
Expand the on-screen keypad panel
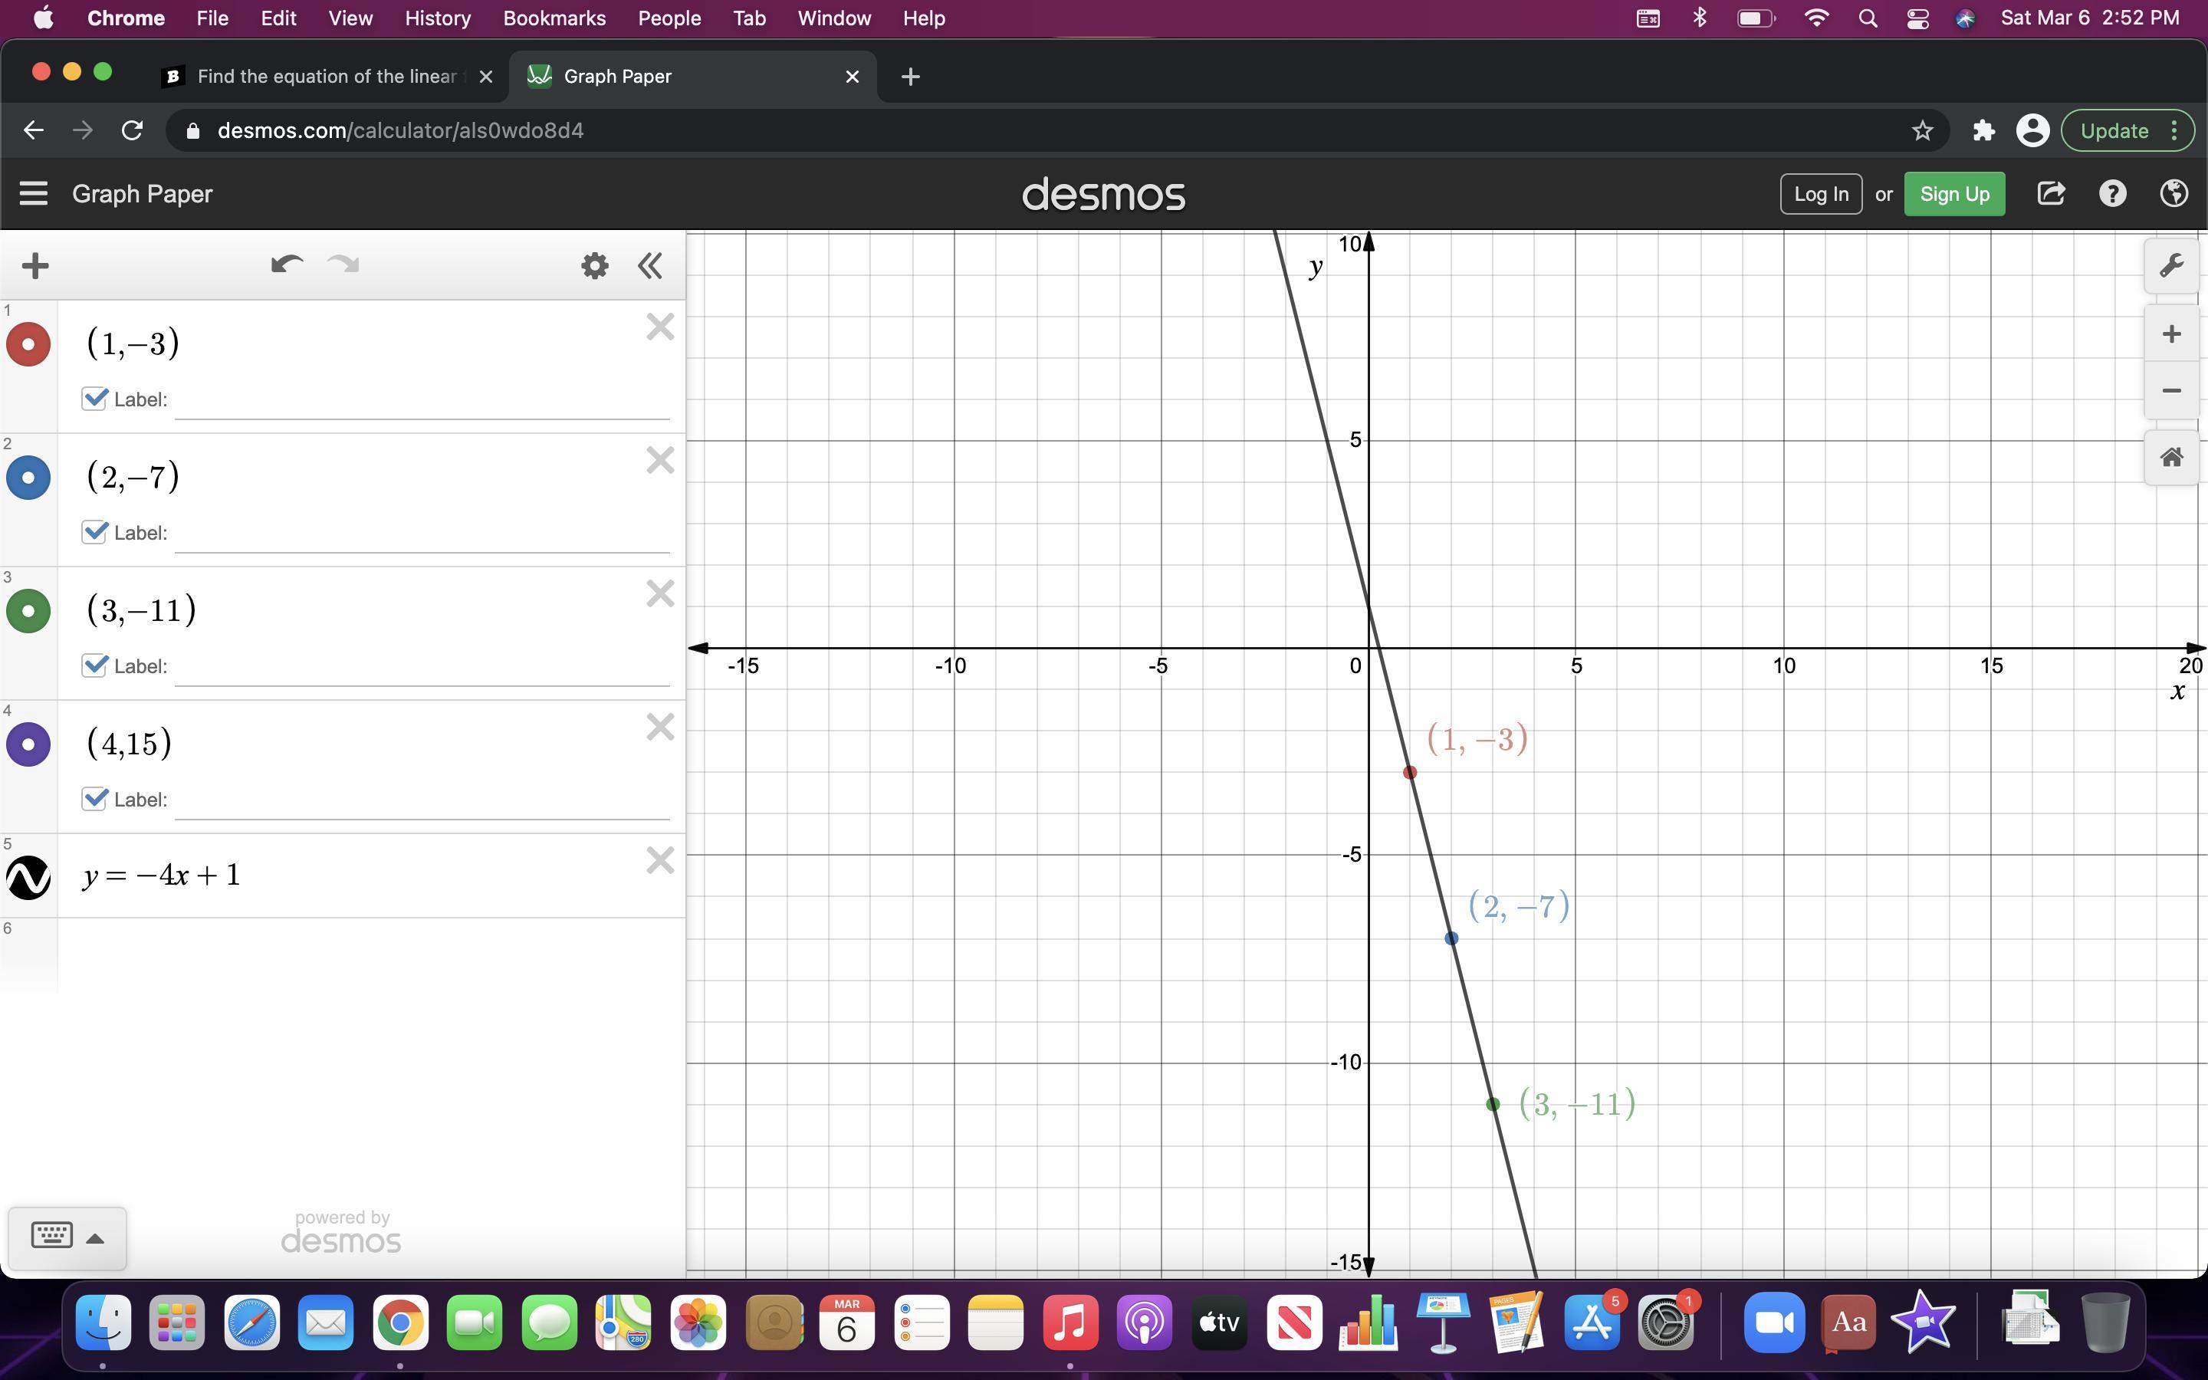pyautogui.click(x=67, y=1237)
